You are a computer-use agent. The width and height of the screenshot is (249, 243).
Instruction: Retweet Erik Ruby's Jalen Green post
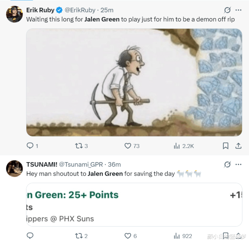click(79, 146)
